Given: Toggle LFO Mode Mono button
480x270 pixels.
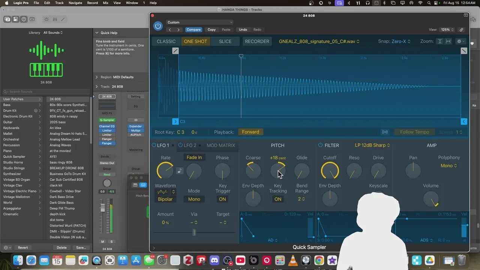Looking at the screenshot, I should click(194, 199).
